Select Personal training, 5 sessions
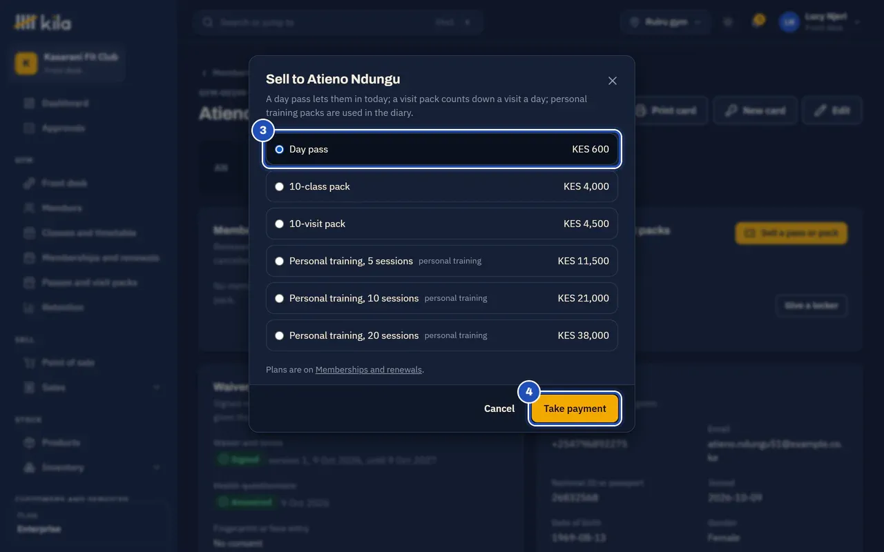Screen dimensions: 884x552 coord(442,261)
